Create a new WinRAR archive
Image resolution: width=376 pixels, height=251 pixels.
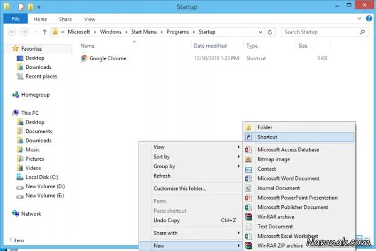[299, 217]
